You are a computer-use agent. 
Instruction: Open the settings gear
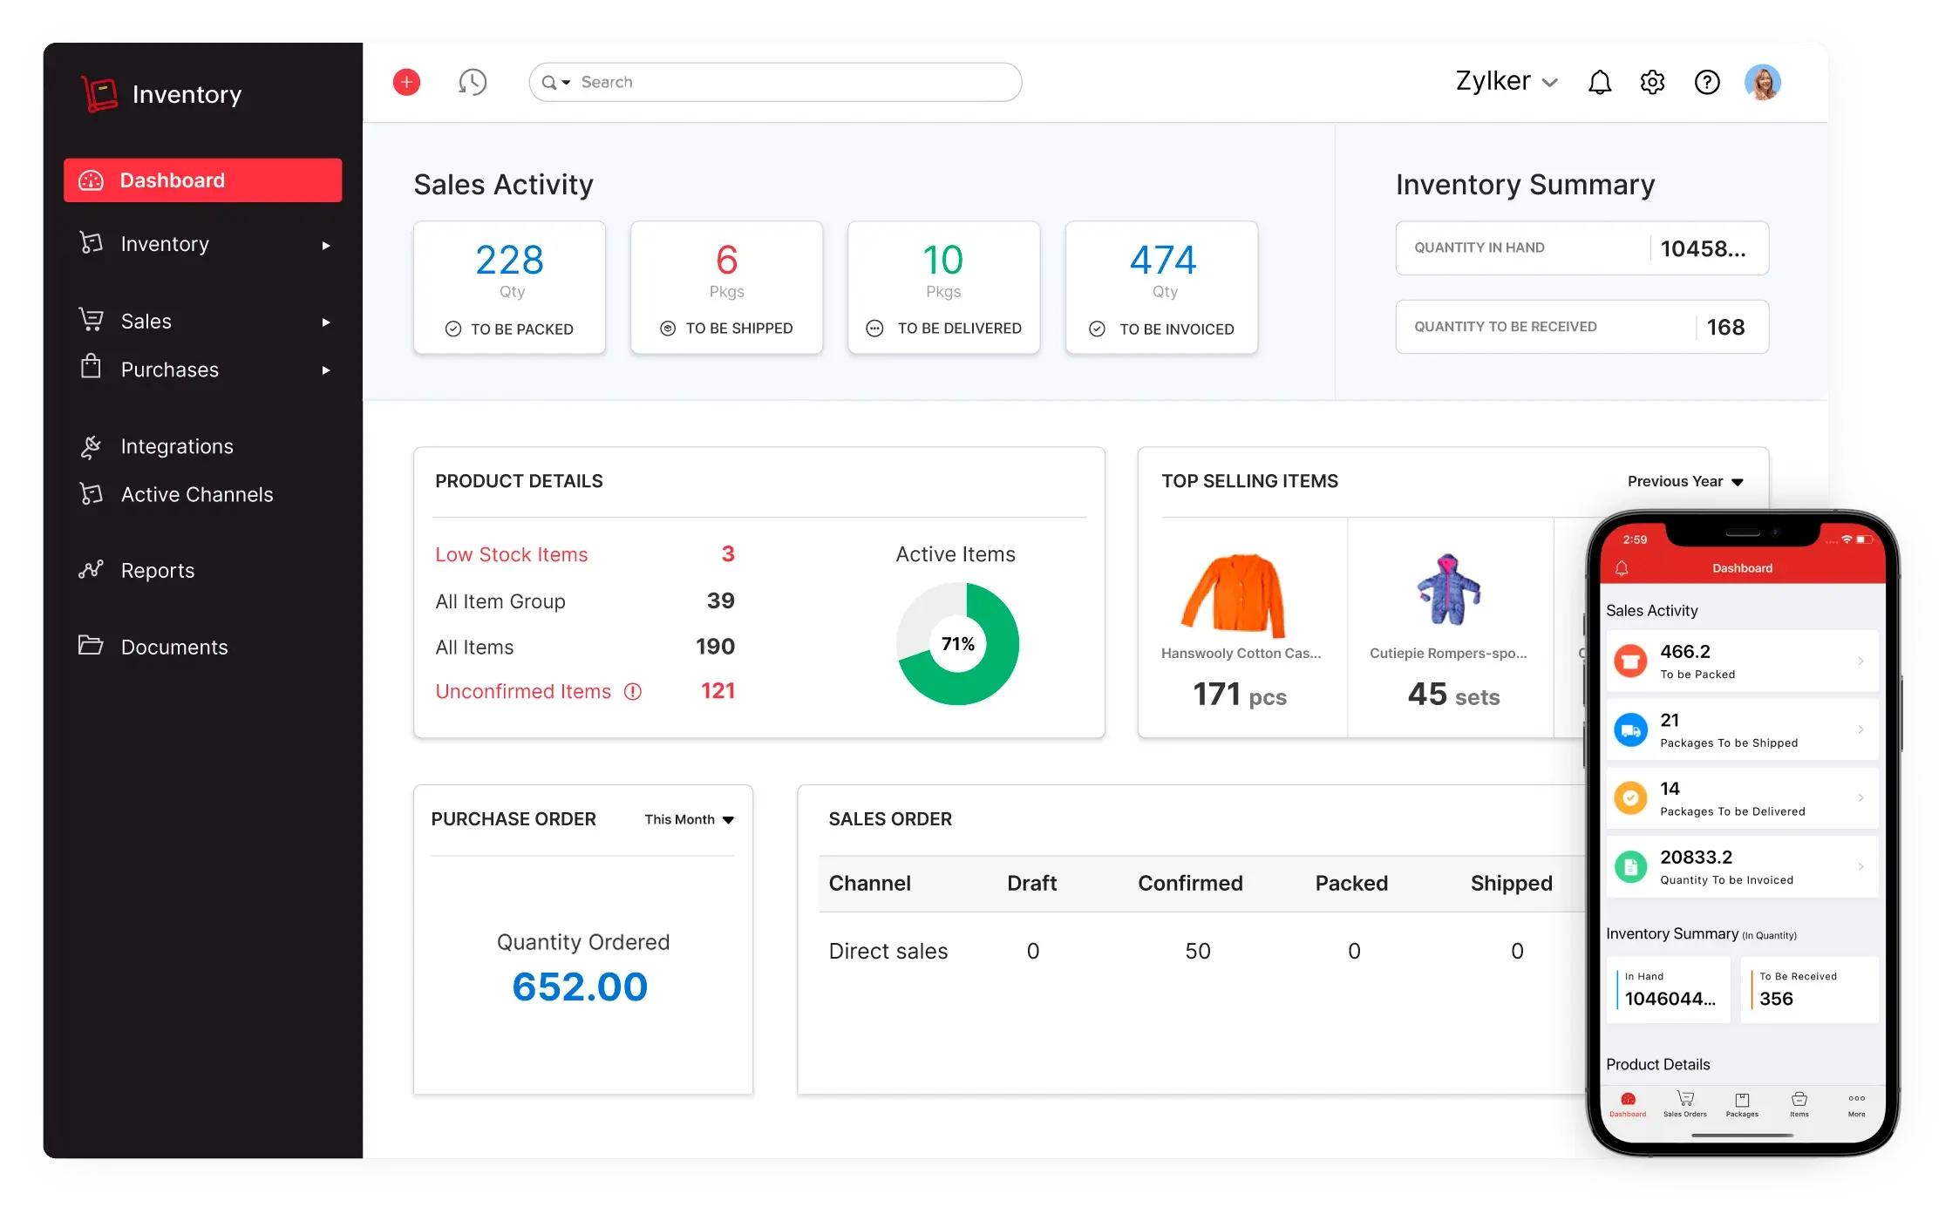(x=1652, y=81)
